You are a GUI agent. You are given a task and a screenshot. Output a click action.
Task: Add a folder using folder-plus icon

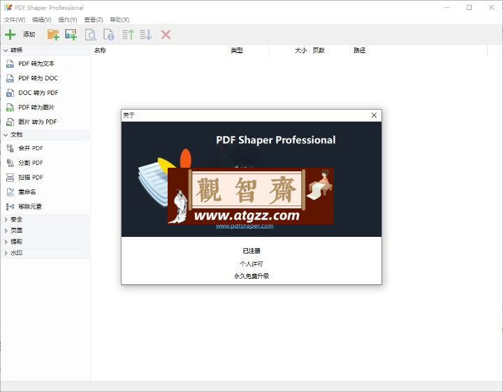[53, 34]
